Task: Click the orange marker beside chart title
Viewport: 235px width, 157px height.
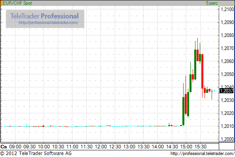Action: click(x=1, y=3)
